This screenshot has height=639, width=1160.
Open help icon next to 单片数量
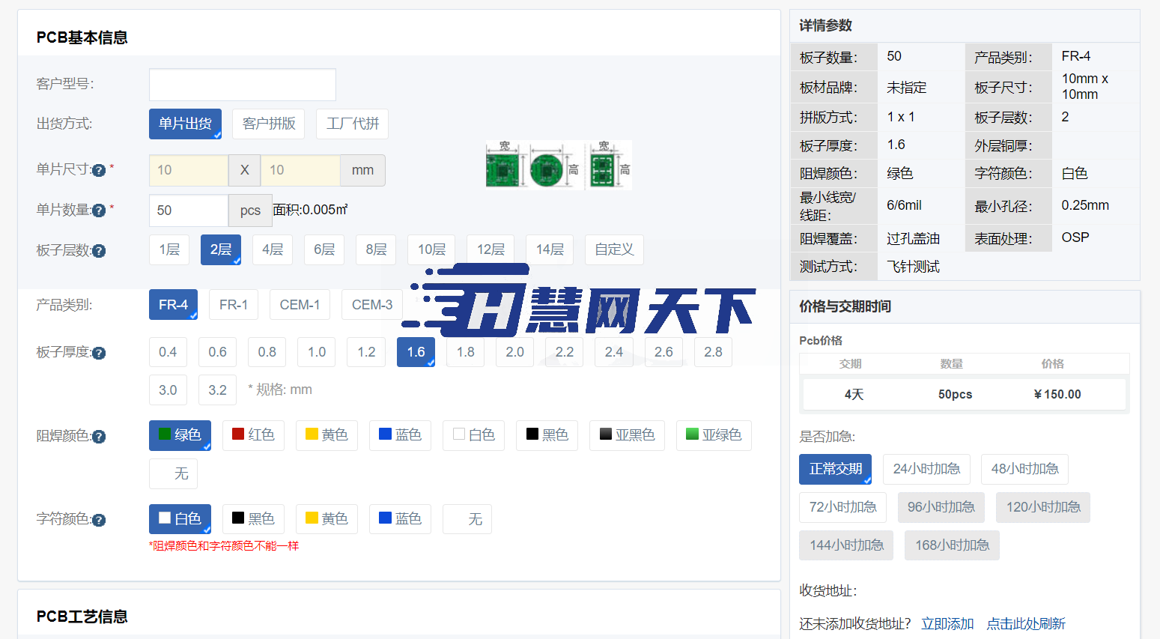tap(99, 211)
